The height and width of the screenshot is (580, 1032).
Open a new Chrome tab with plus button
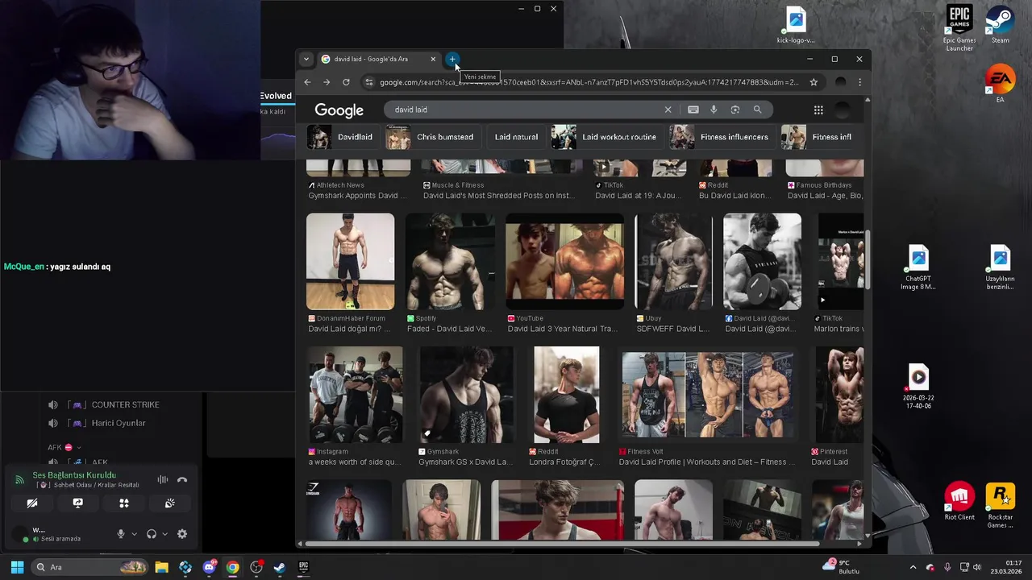coord(452,59)
